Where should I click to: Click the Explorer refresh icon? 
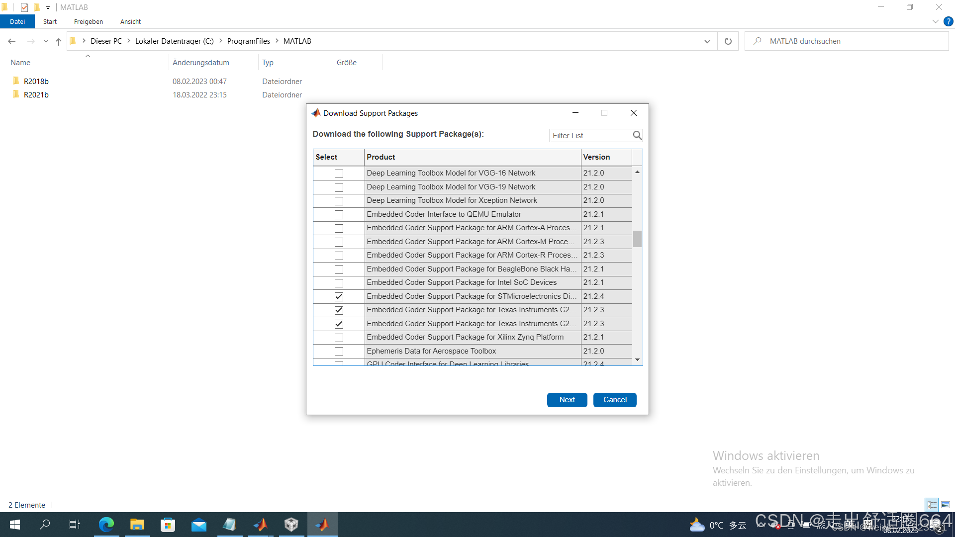(728, 41)
